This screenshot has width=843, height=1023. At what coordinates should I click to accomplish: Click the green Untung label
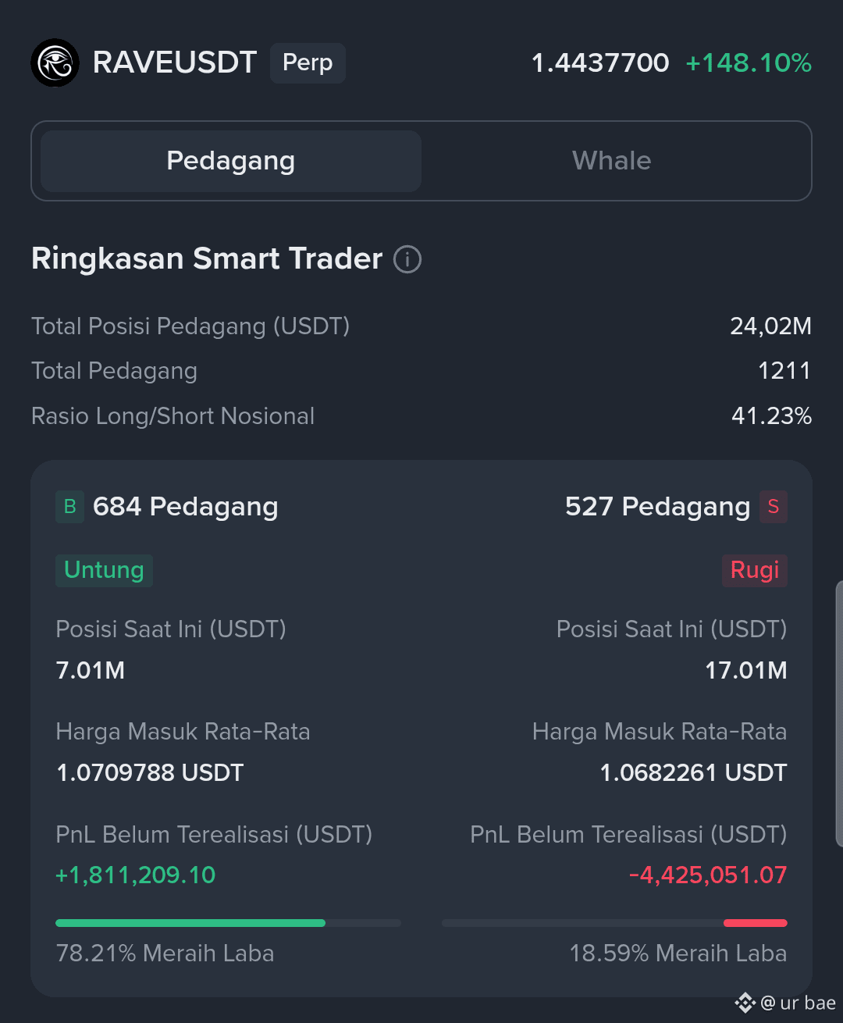[104, 570]
